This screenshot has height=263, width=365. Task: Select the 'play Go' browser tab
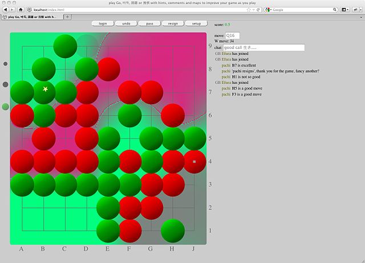pos(31,17)
